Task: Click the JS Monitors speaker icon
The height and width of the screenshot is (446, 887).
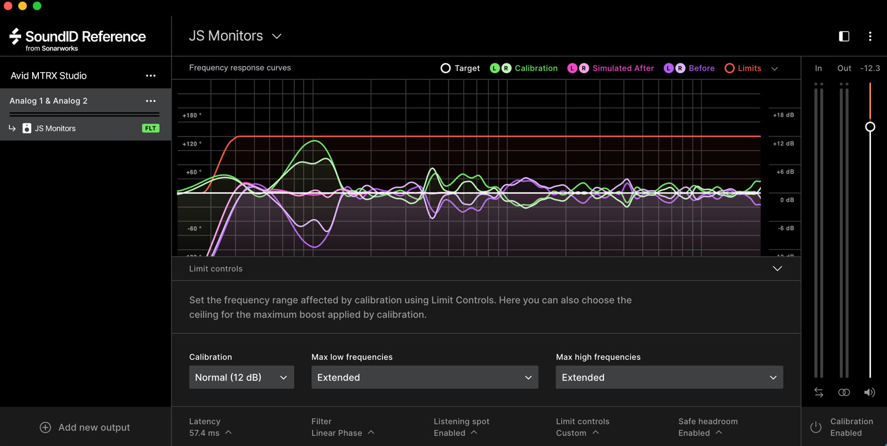Action: 27,128
